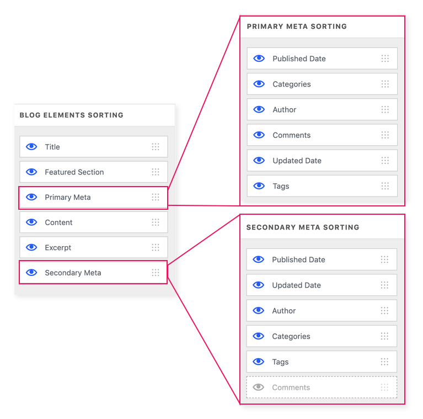Select the Secondary Meta row
The image size is (423, 419).
[x=93, y=272]
